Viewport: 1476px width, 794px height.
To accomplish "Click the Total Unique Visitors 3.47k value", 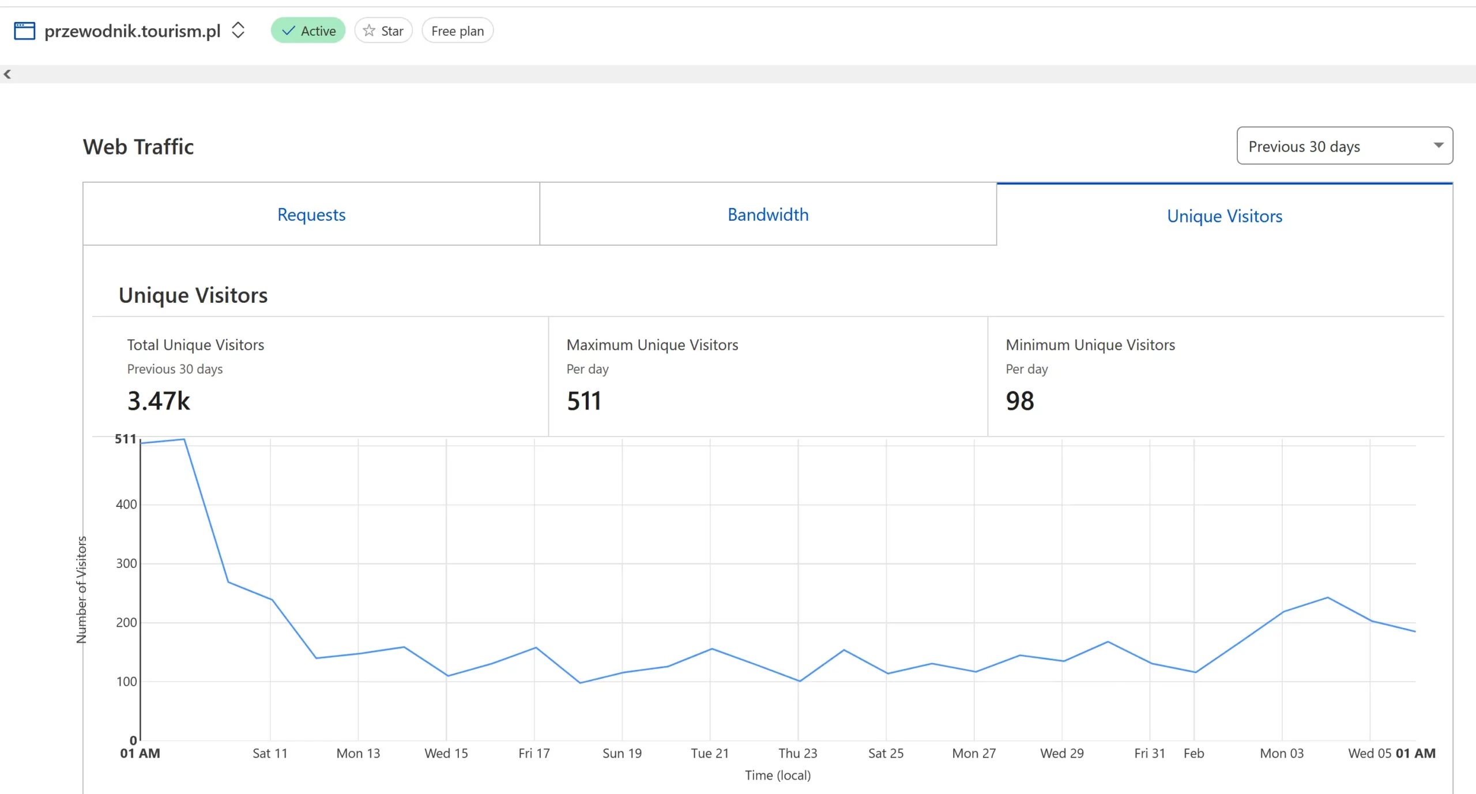I will point(159,401).
